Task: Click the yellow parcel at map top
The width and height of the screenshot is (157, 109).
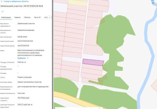Action: (x=77, y=3)
